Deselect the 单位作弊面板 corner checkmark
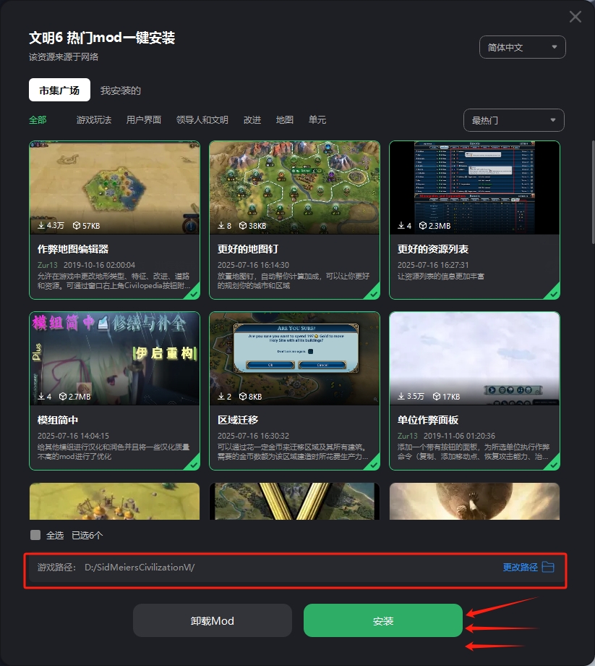Viewport: 595px width, 666px height. [553, 464]
